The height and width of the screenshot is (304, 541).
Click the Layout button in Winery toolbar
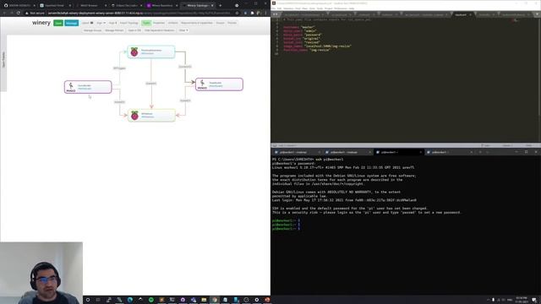[x=87, y=23]
